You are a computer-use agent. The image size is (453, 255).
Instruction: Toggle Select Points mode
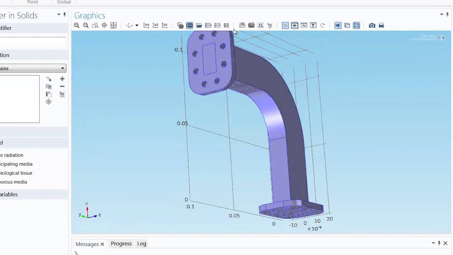pos(217,25)
